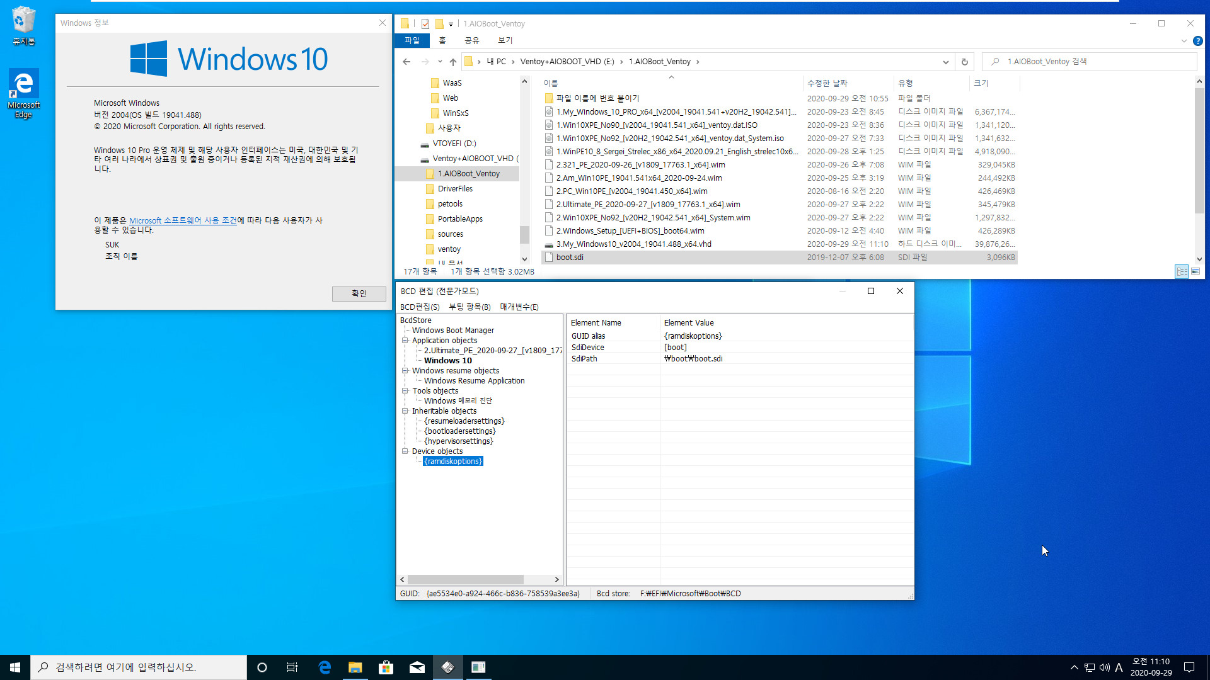Select the SdiPath element row
Screen dimensions: 1210x680
(740, 359)
